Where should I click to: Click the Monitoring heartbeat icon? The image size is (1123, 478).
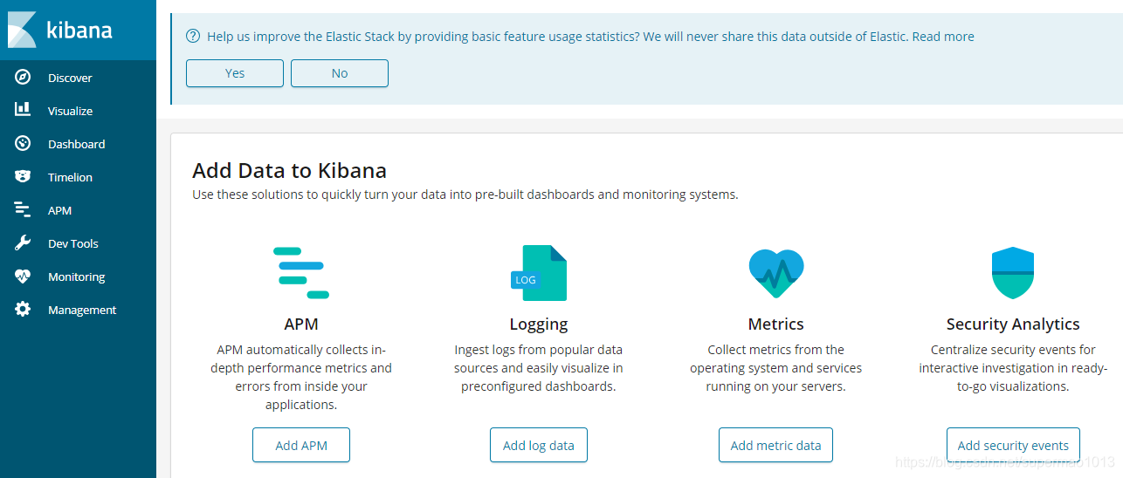(x=23, y=277)
